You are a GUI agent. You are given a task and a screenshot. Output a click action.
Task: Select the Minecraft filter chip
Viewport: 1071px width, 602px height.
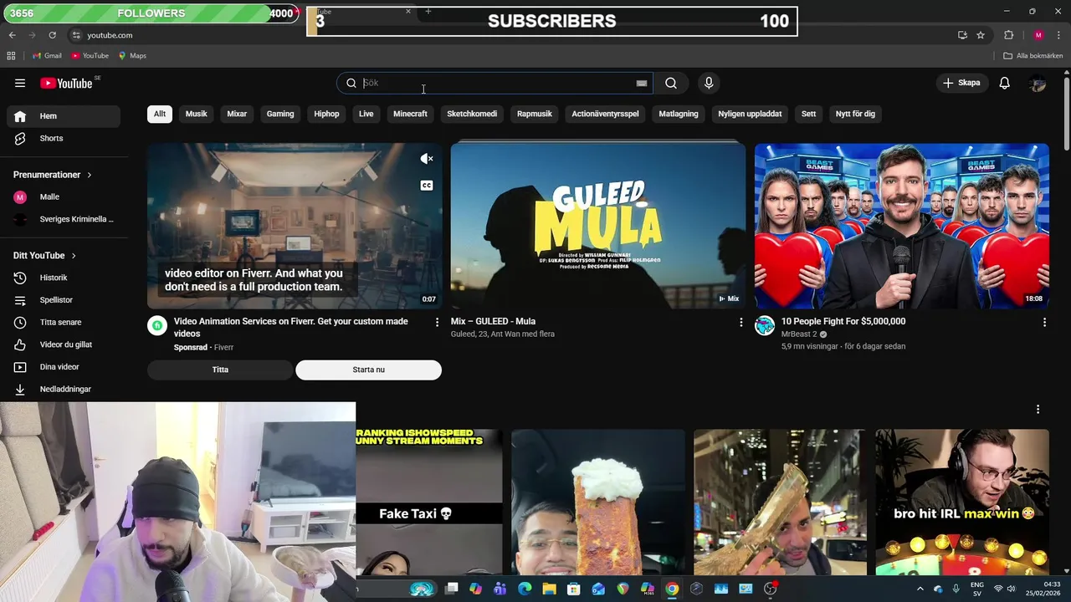pos(410,114)
